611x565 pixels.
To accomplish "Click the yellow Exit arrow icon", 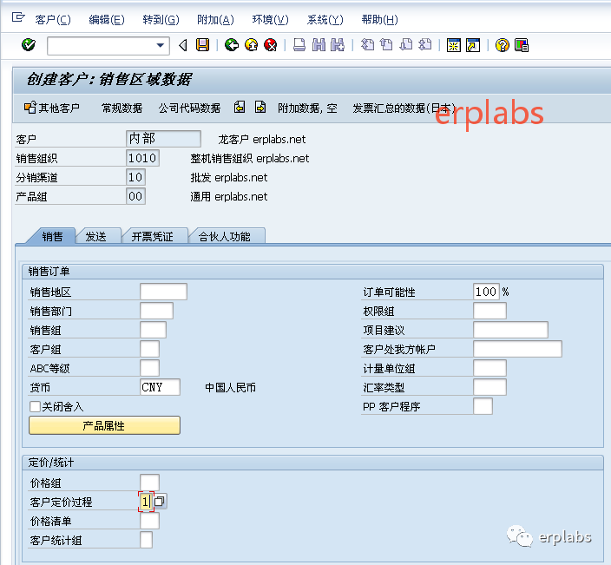I will pyautogui.click(x=252, y=45).
